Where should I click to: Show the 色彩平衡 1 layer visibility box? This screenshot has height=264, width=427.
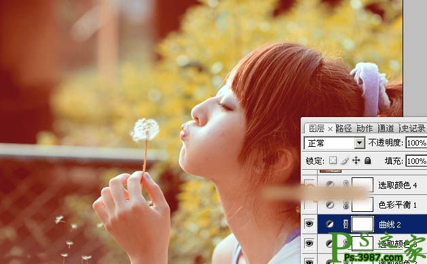pos(310,205)
